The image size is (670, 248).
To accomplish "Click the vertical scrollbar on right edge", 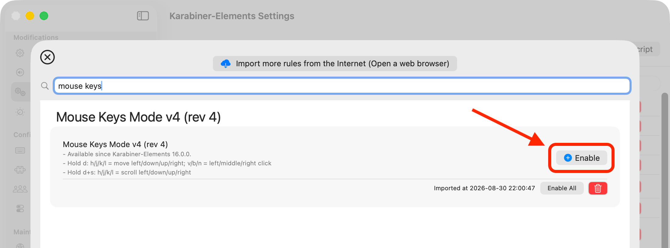I will tap(665, 170).
